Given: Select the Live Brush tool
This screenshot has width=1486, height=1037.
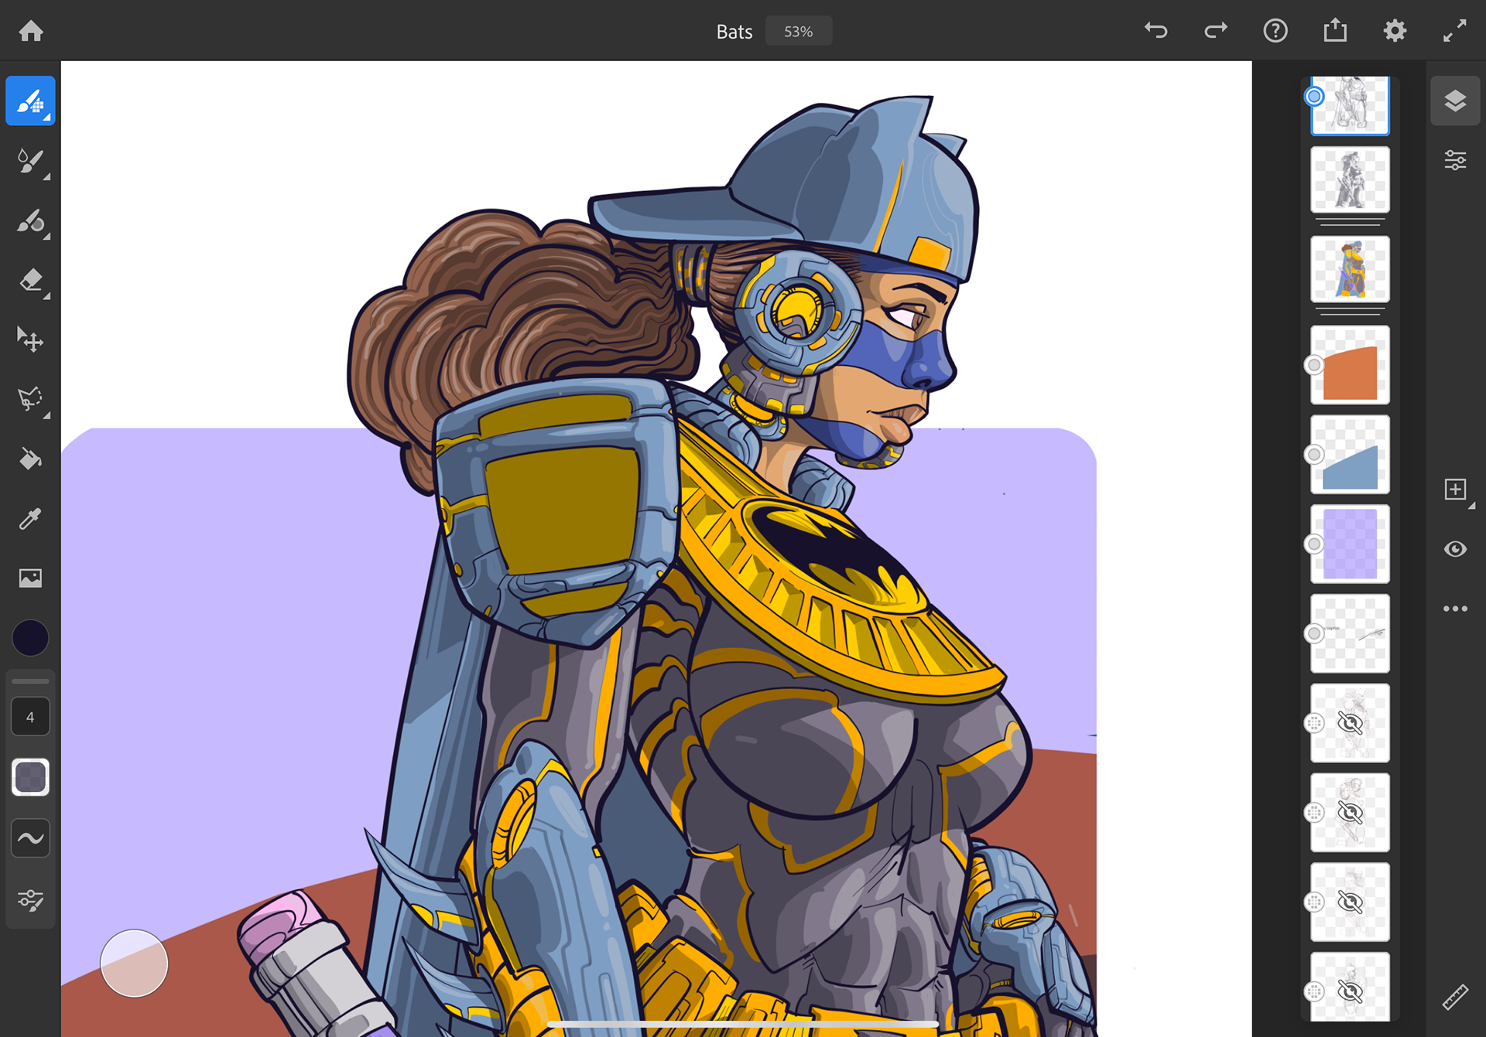Looking at the screenshot, I should (30, 161).
